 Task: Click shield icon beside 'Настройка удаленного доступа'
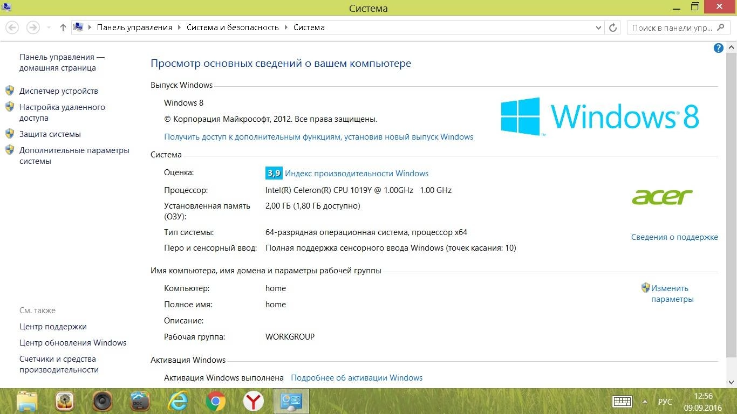(10, 107)
